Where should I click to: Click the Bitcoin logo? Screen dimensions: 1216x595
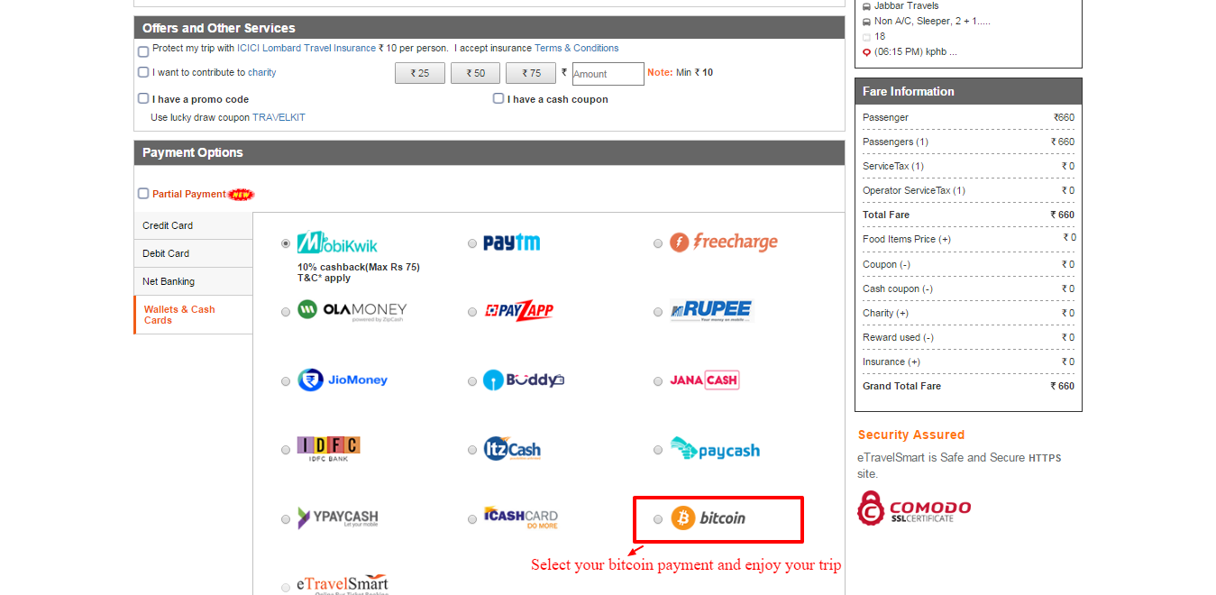[709, 518]
